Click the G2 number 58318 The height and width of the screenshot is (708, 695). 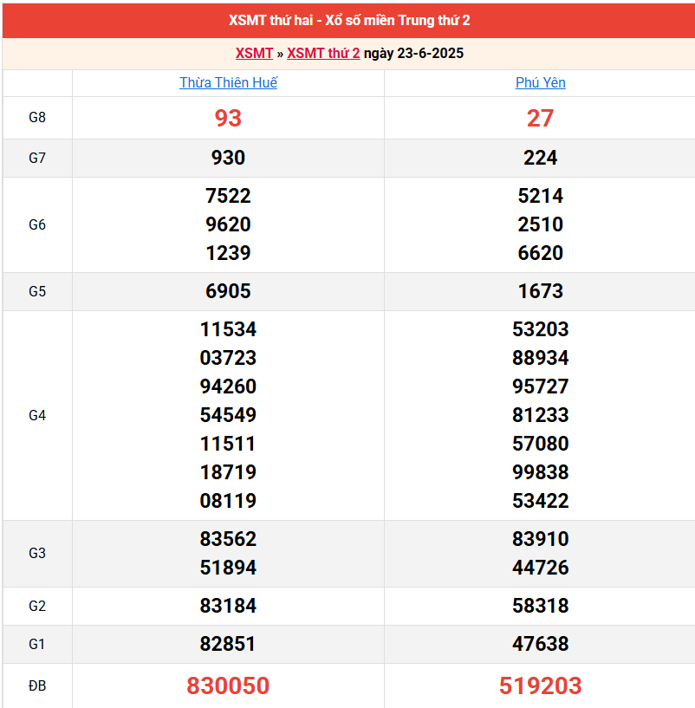tap(540, 606)
